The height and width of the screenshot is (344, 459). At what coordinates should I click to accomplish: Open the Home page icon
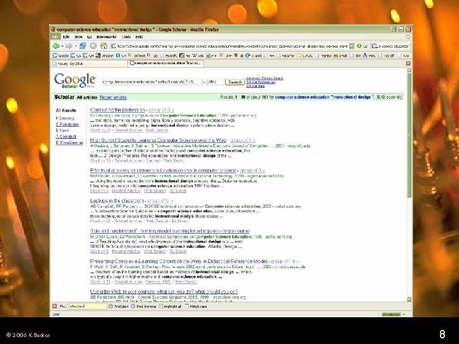(x=104, y=46)
